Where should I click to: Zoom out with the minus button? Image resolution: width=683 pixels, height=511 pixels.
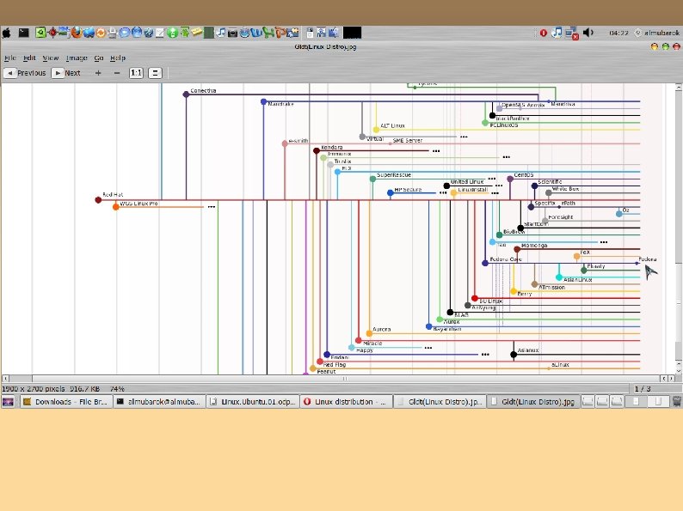pyautogui.click(x=117, y=73)
